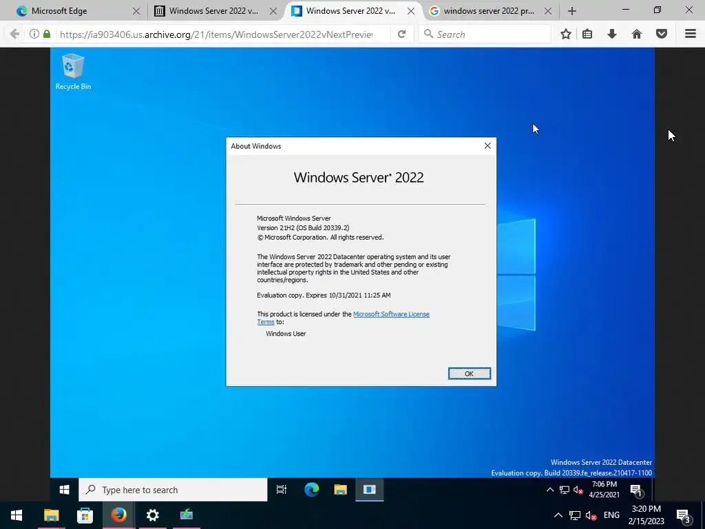Click Firefox on the host taskbar
The image size is (705, 529).
tap(118, 515)
